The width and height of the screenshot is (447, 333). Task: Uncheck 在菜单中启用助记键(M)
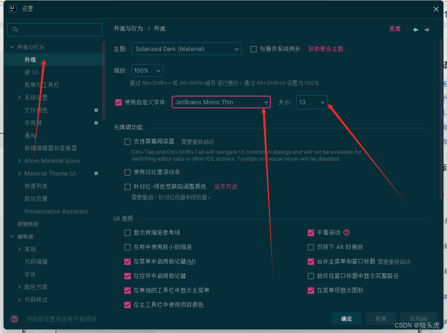(128, 262)
